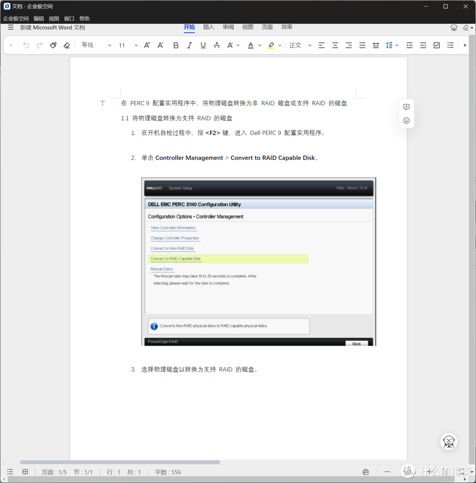This screenshot has width=476, height=483.
Task: Select the Format Painter tool
Action: tap(53, 45)
